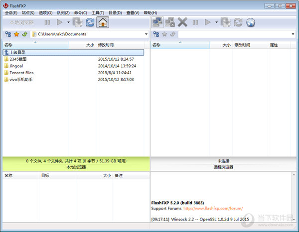The height and width of the screenshot is (232, 299).
Task: Click the remote Disconnect icon
Action: tap(170, 22)
